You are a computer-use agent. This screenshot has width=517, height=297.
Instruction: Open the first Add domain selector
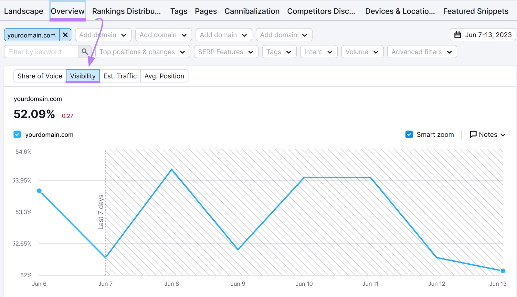coord(103,35)
